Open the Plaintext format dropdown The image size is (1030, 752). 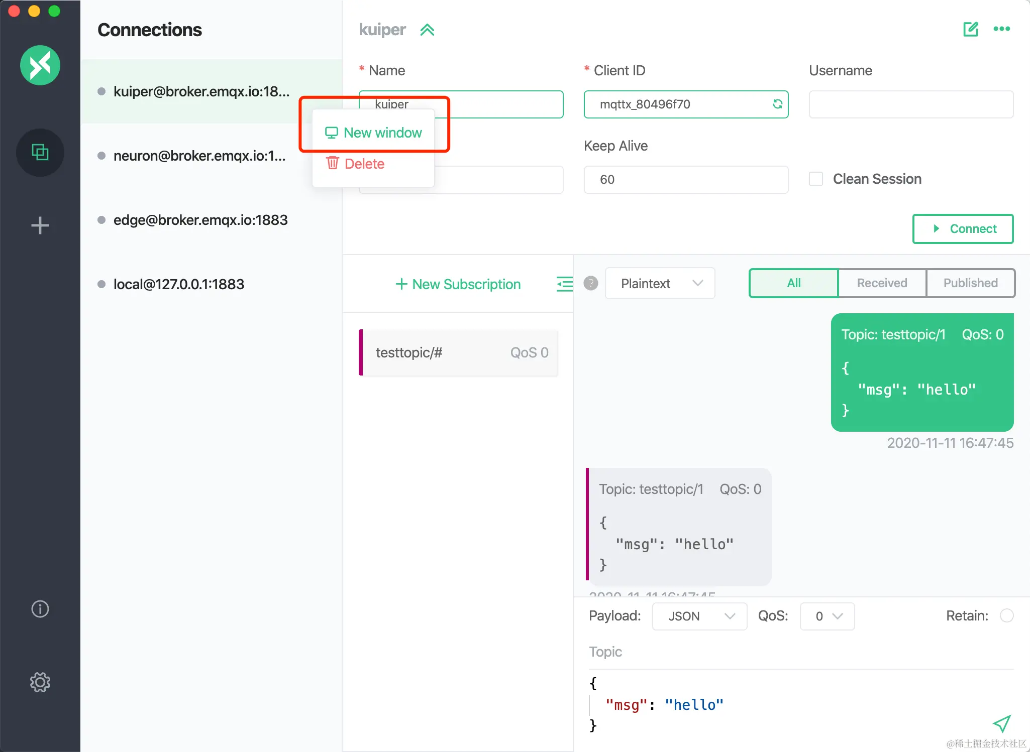tap(660, 283)
